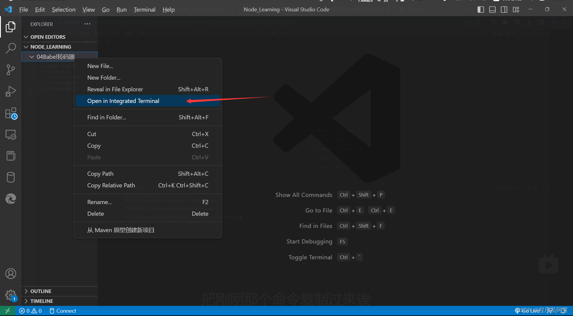Toggle the bottom panel layout icon
Image resolution: width=573 pixels, height=316 pixels.
[492, 10]
